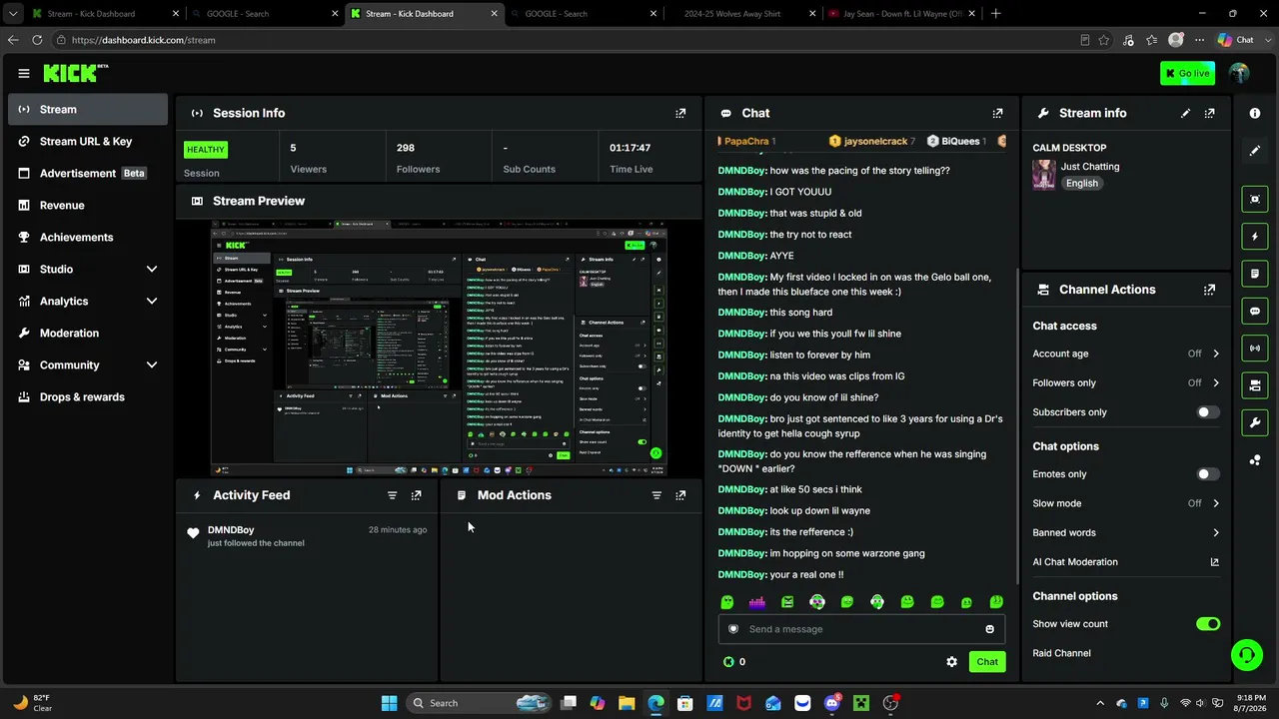
Task: Pop out the Mod Actions panel
Action: pyautogui.click(x=680, y=495)
